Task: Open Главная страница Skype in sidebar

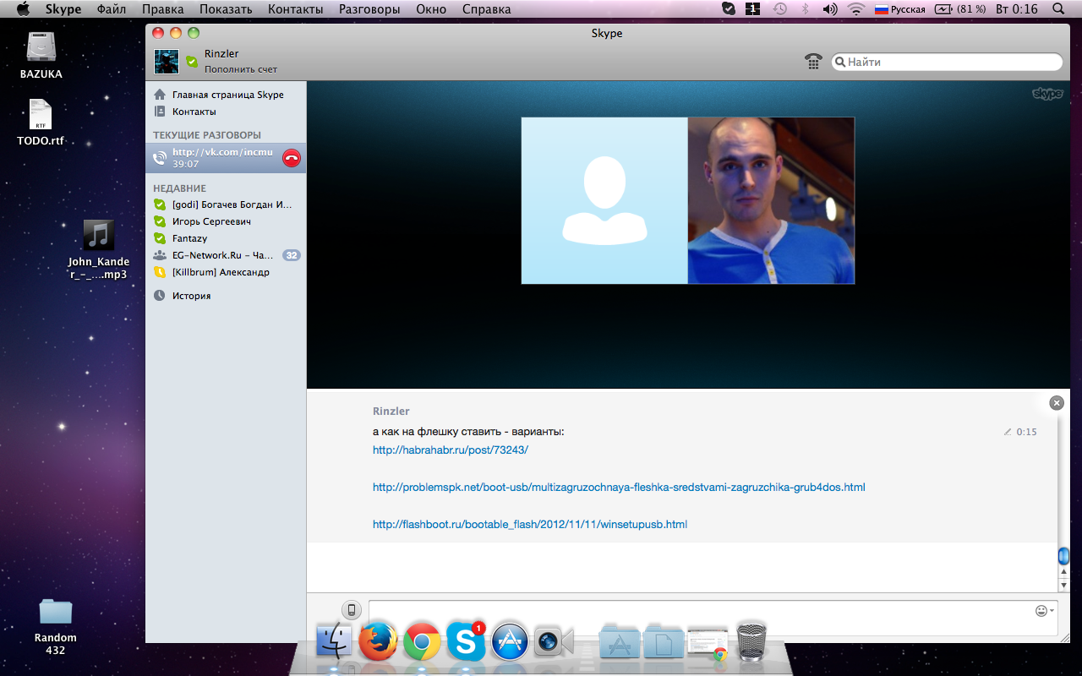Action: [227, 95]
